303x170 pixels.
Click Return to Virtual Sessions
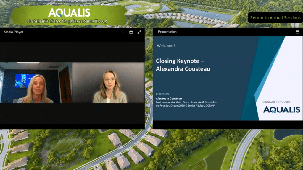click(x=275, y=18)
